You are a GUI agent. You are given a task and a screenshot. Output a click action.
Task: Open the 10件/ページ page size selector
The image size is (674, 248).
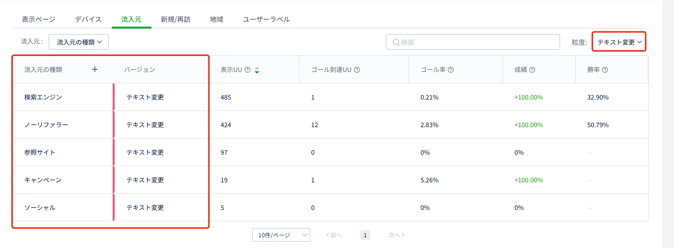pyautogui.click(x=281, y=235)
